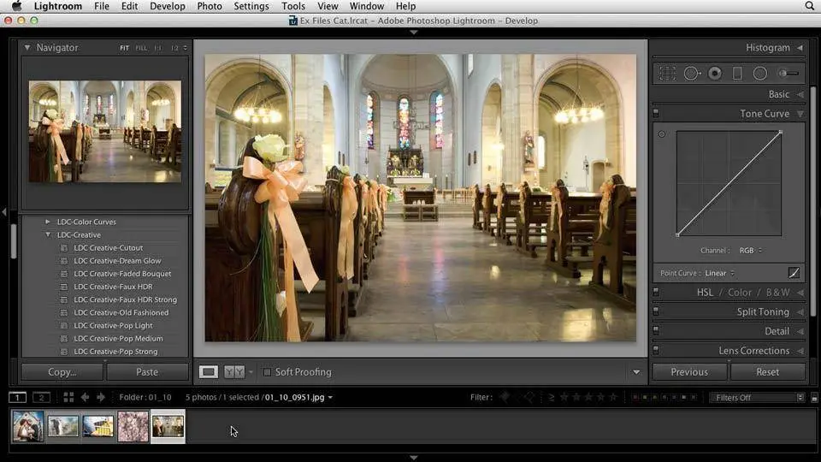821x462 pixels.
Task: Open the Point Curve Linear dropdown
Action: (x=718, y=273)
